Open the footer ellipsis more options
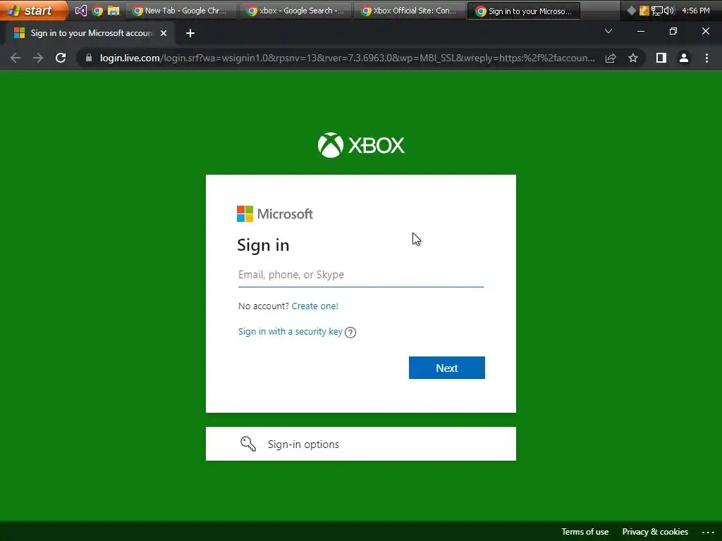 [x=708, y=533]
